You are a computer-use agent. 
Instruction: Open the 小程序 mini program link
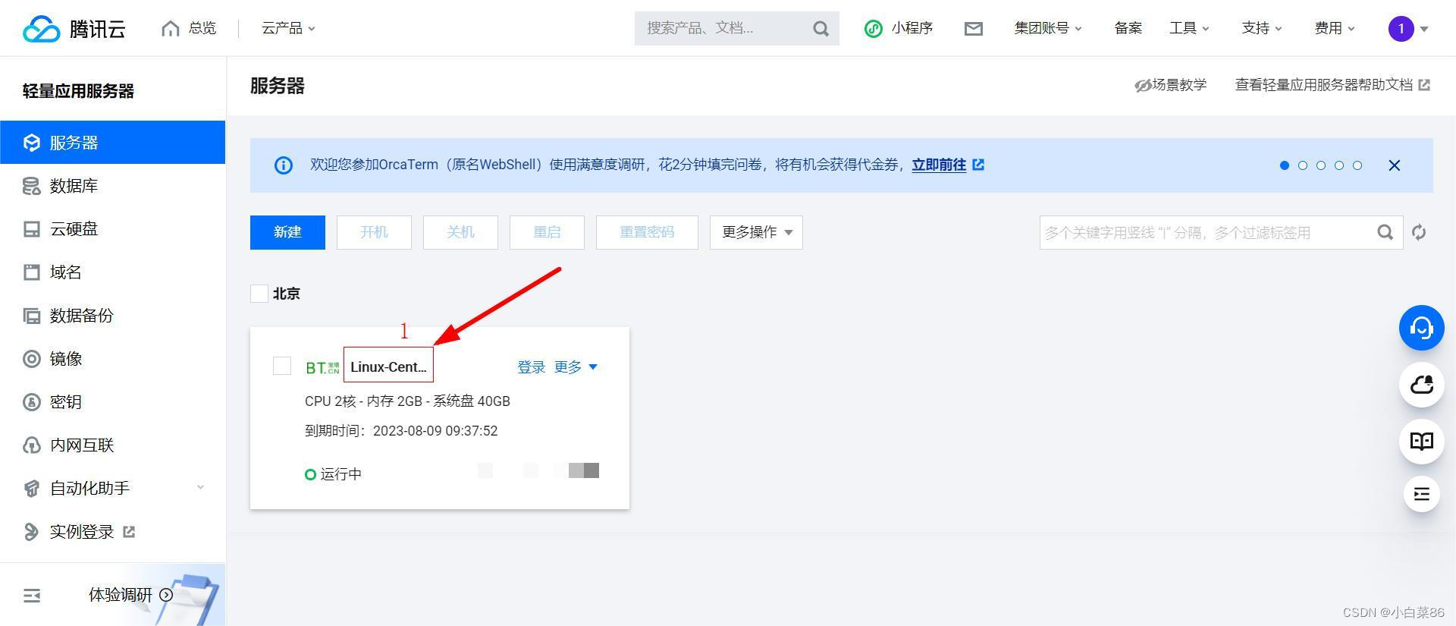(899, 28)
